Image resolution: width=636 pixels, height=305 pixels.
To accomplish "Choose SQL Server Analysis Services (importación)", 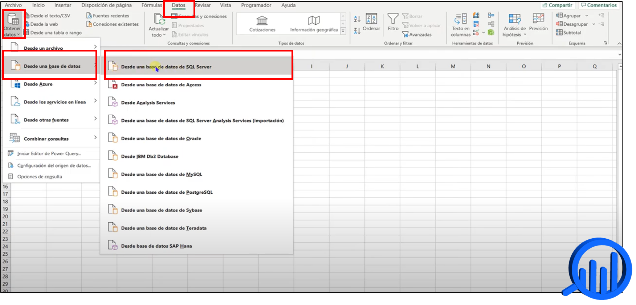I will click(x=197, y=120).
